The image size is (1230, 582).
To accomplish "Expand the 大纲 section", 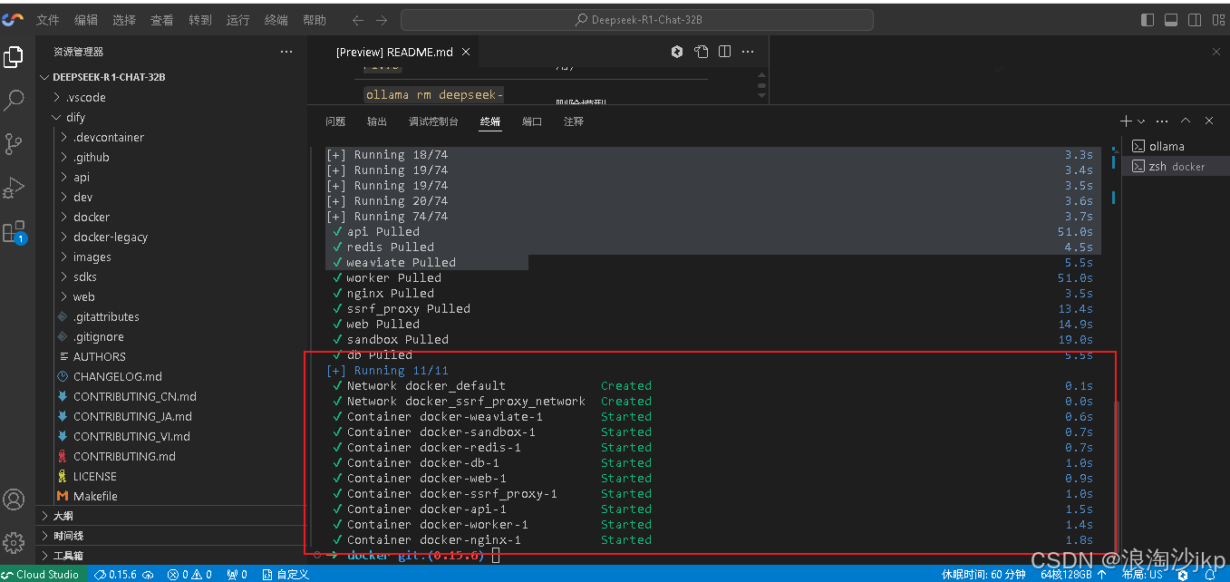I will (x=171, y=516).
